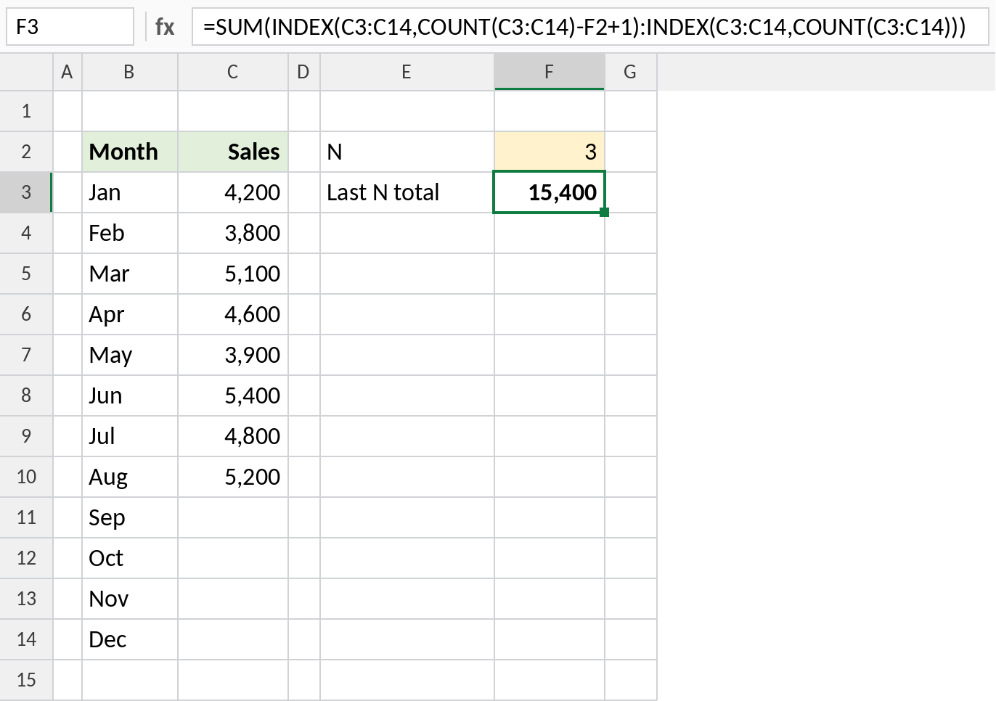
Task: Select row 15 header
Action: click(27, 680)
